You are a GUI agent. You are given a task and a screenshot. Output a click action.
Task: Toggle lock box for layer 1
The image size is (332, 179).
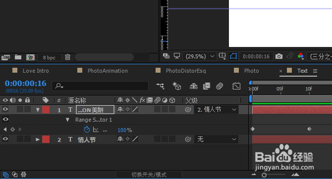pos(28,109)
